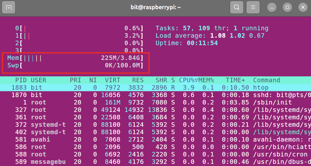
Task: Select the htop process row
Action: 155,88
